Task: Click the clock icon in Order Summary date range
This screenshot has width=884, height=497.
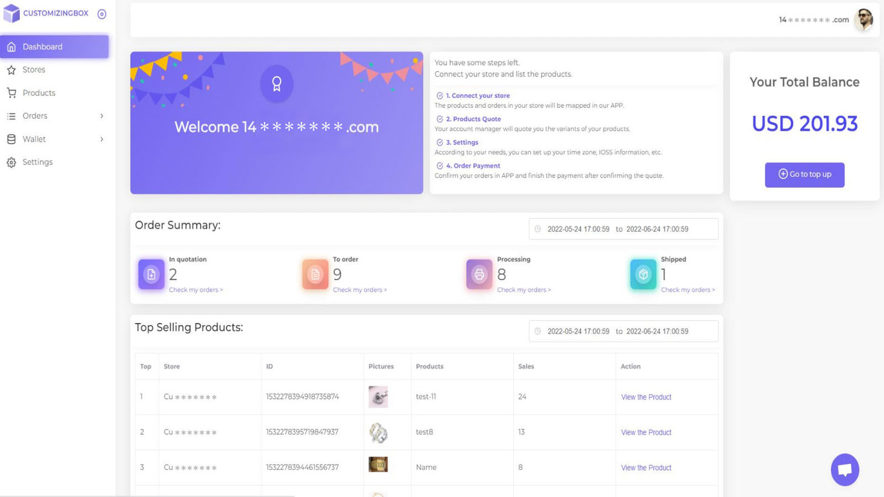Action: click(537, 228)
